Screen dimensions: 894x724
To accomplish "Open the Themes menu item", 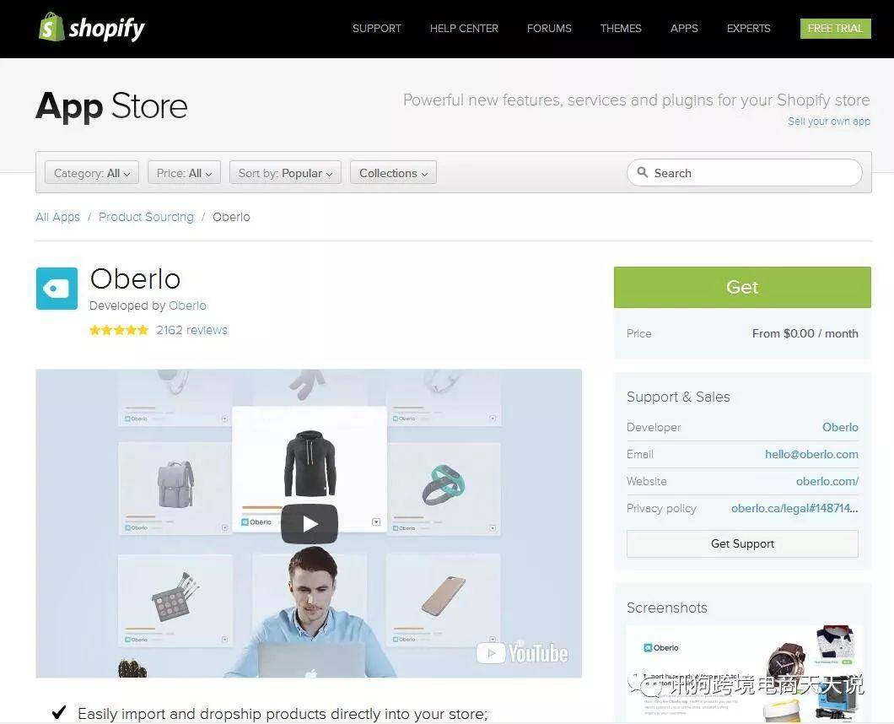I will tap(621, 29).
